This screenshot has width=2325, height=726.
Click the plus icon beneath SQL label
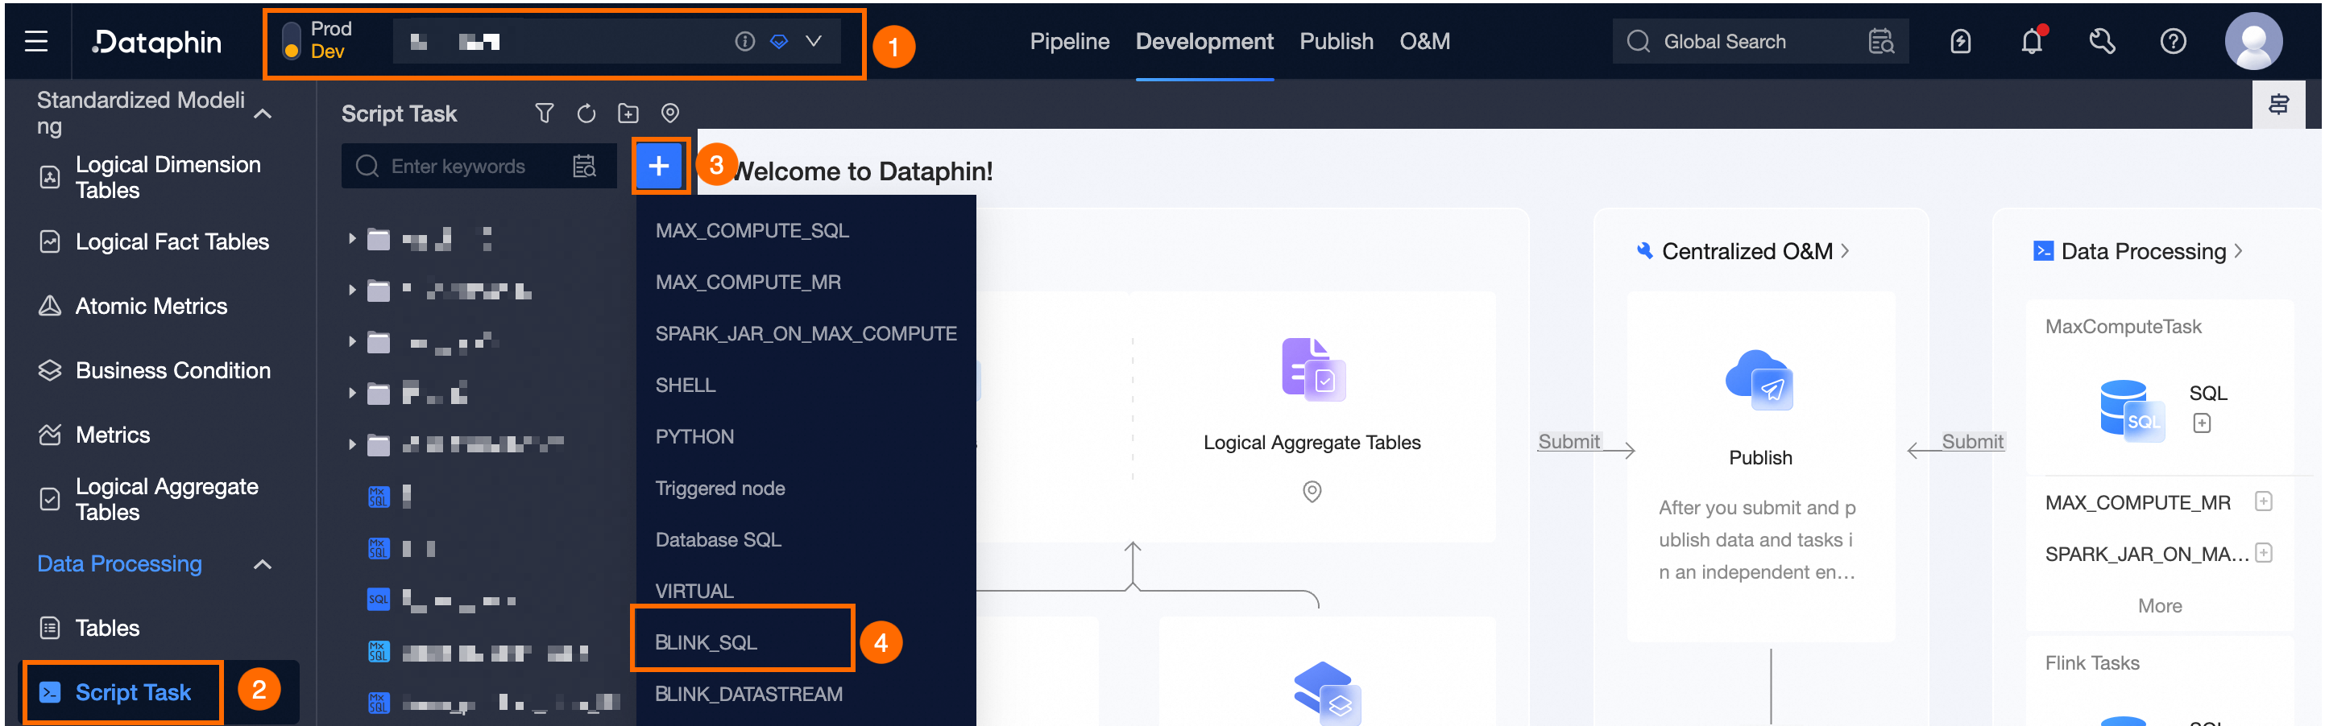2202,423
